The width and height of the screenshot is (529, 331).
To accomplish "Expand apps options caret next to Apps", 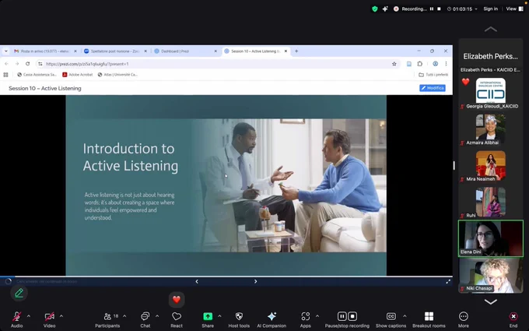I will click(x=317, y=316).
